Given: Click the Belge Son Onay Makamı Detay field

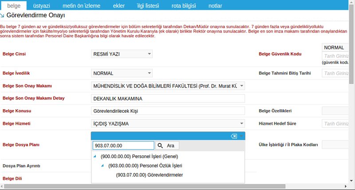Looking at the screenshot, I should tap(168, 98).
